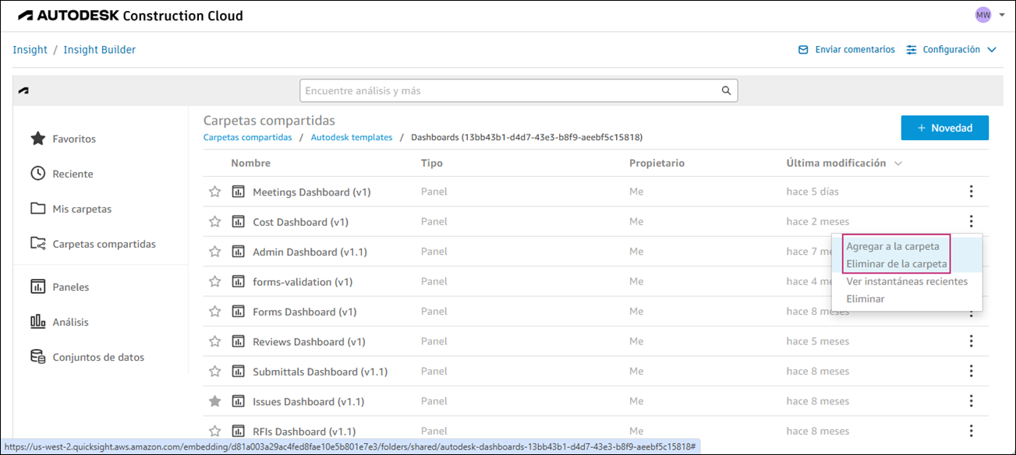Open Mis carpetas in the sidebar

(82, 209)
